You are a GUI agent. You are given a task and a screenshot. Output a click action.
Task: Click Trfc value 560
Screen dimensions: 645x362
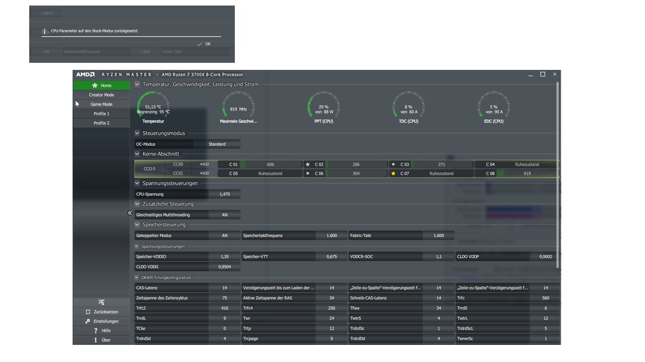(x=545, y=298)
